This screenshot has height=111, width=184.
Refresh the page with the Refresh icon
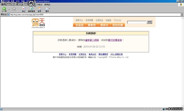[x=31, y=9]
